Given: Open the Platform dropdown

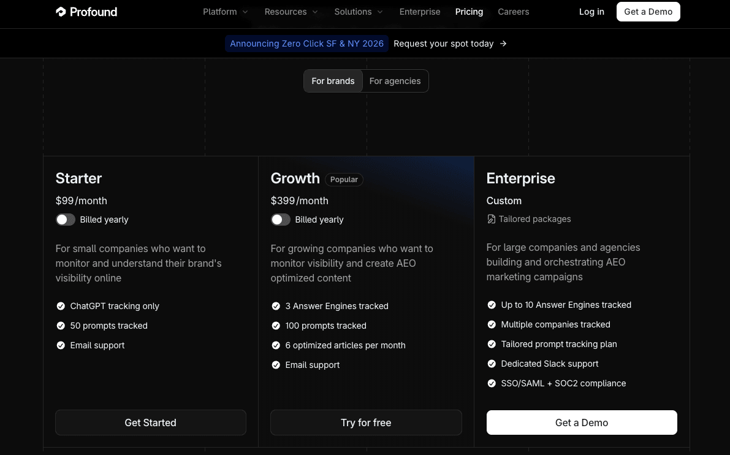Looking at the screenshot, I should pos(225,12).
